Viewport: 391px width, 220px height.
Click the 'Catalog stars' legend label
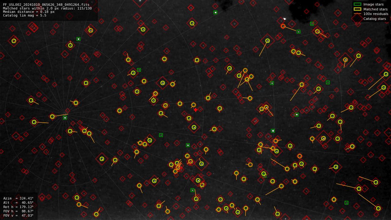click(x=374, y=19)
